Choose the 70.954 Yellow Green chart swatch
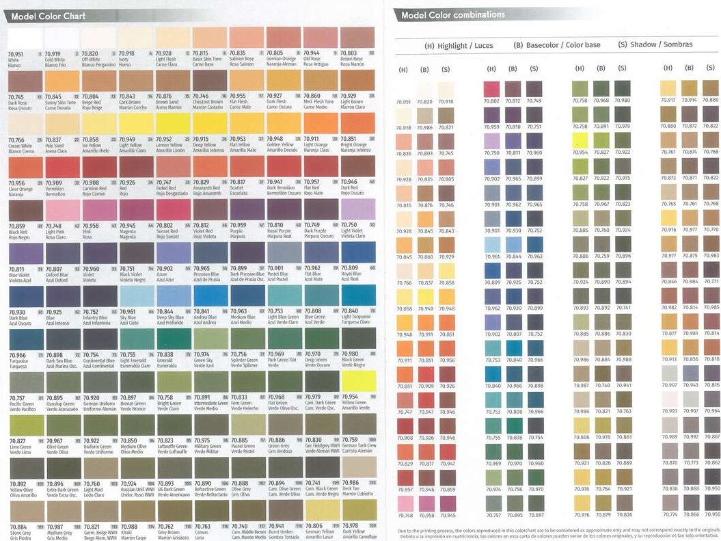 coord(359,382)
